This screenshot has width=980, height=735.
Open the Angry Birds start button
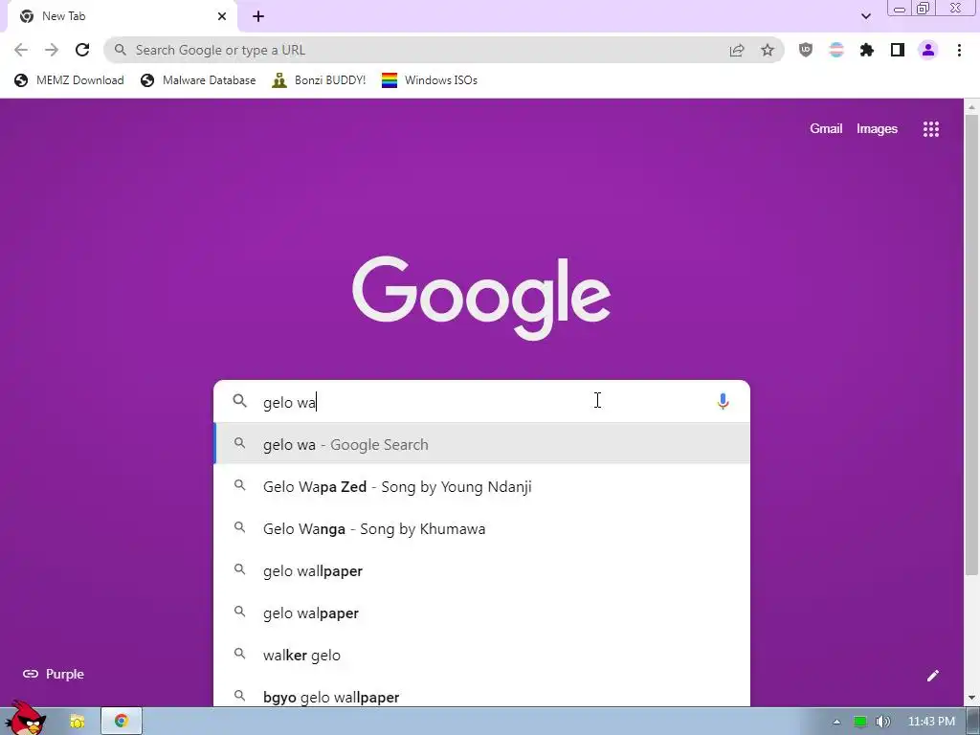coord(25,719)
